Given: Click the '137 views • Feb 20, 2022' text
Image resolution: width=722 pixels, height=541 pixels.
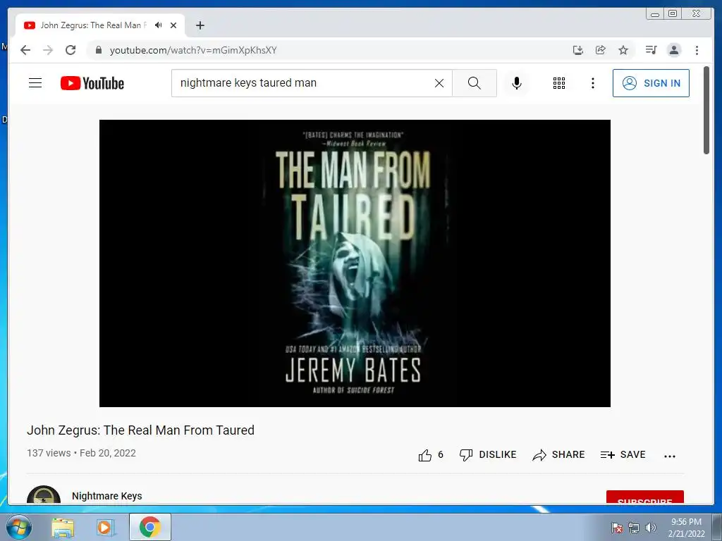Looking at the screenshot, I should pos(82,453).
